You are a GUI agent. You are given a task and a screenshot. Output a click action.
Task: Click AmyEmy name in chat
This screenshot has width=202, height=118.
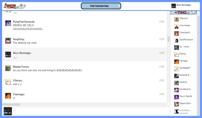click(19, 39)
